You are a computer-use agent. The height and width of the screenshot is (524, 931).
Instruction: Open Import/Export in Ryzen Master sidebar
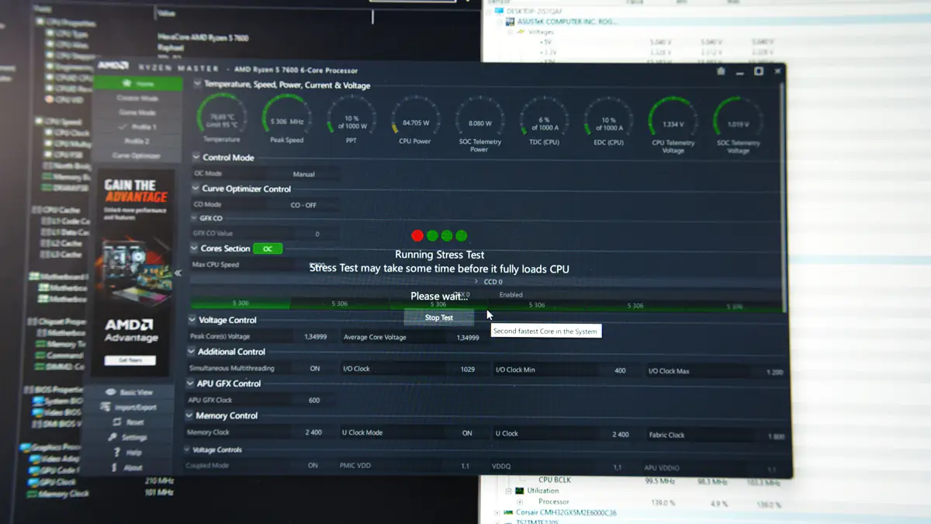(130, 408)
